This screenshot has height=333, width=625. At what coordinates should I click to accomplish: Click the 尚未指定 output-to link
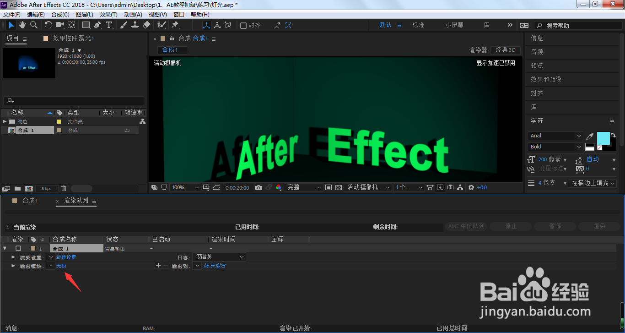(215, 266)
